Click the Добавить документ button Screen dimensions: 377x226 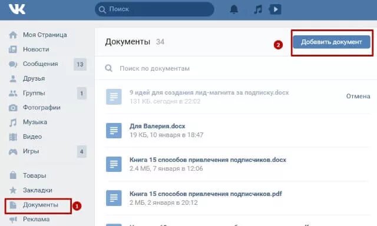coord(332,42)
